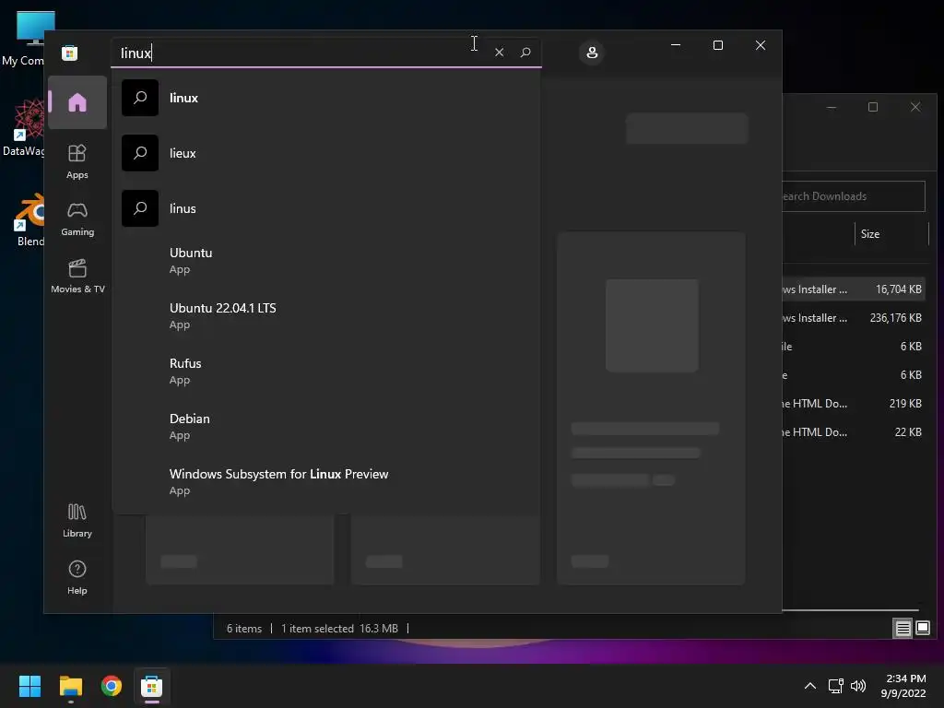Open the Home section in Store sidebar
The height and width of the screenshot is (708, 944).
pyautogui.click(x=77, y=102)
